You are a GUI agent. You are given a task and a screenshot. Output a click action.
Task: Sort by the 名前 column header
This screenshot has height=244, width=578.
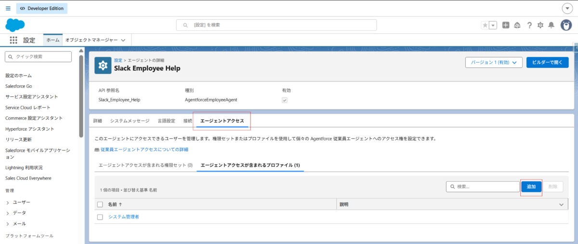click(x=115, y=204)
